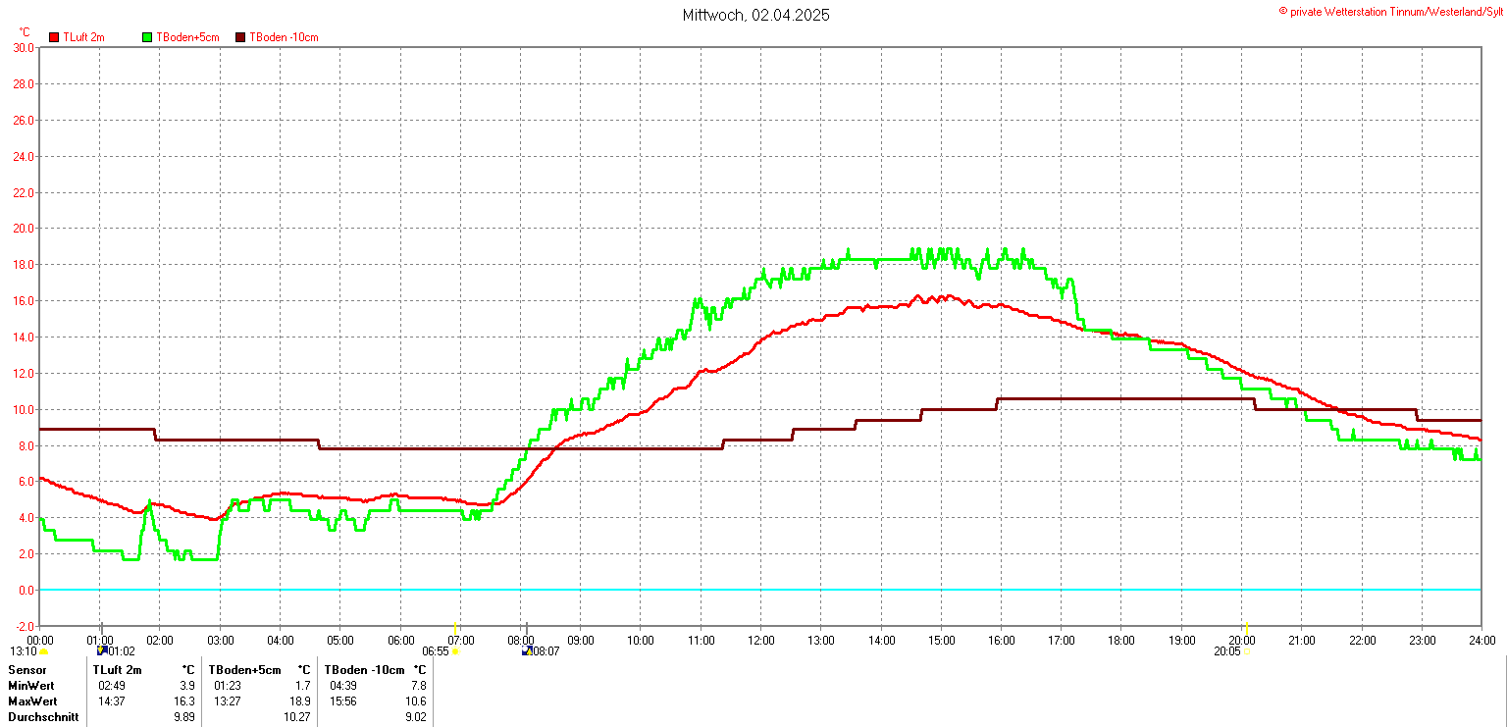Click the dark red TBoden -10cm legend swatch
The image size is (1507, 727).
pos(240,37)
